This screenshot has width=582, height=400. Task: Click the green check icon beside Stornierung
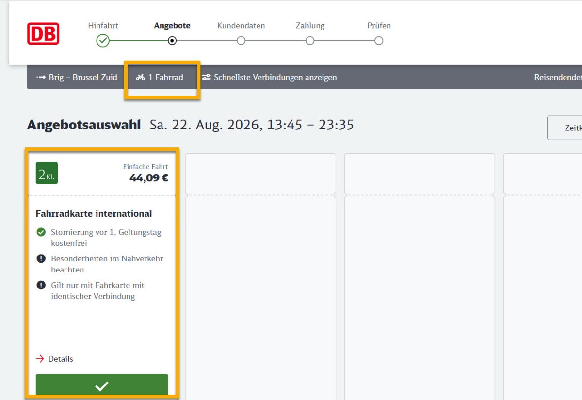tap(41, 232)
